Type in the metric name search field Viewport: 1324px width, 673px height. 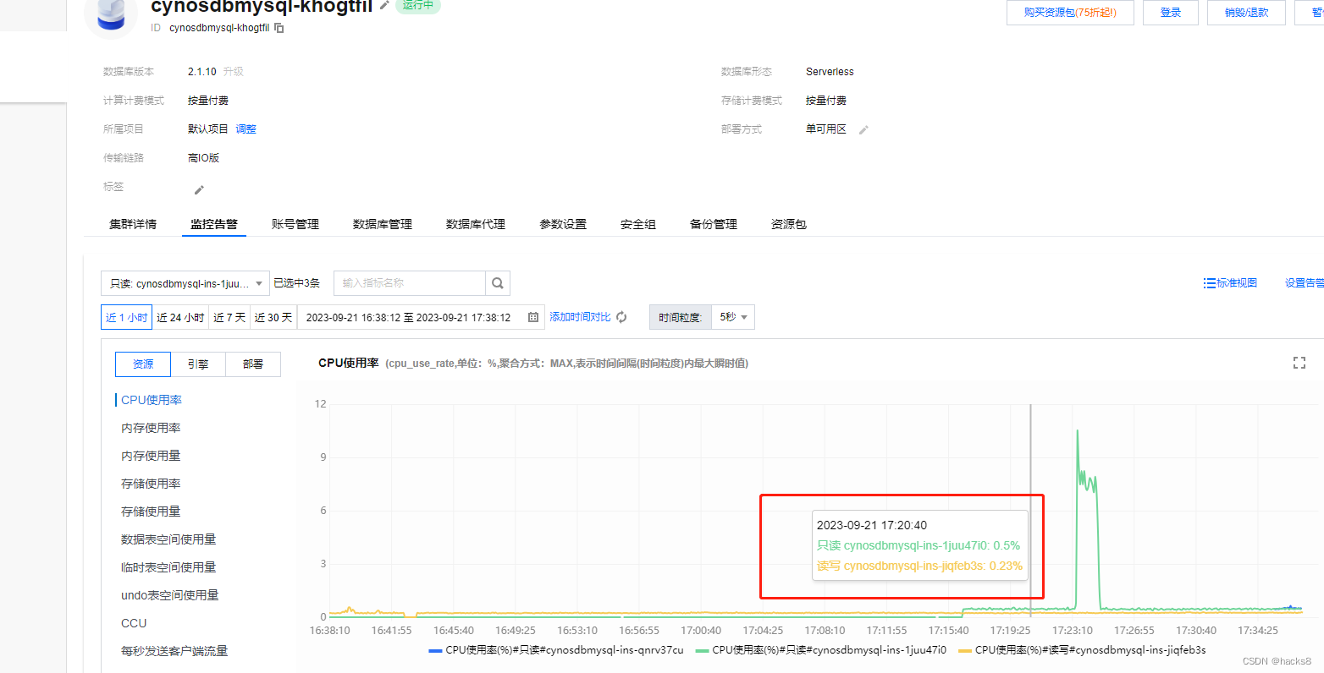coord(410,283)
